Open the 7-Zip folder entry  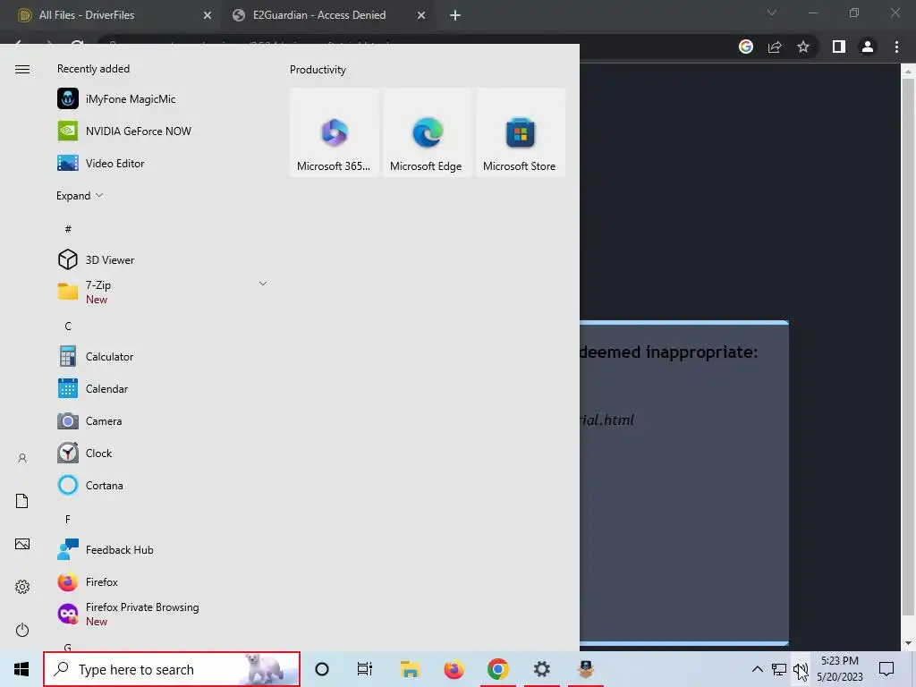coord(161,292)
